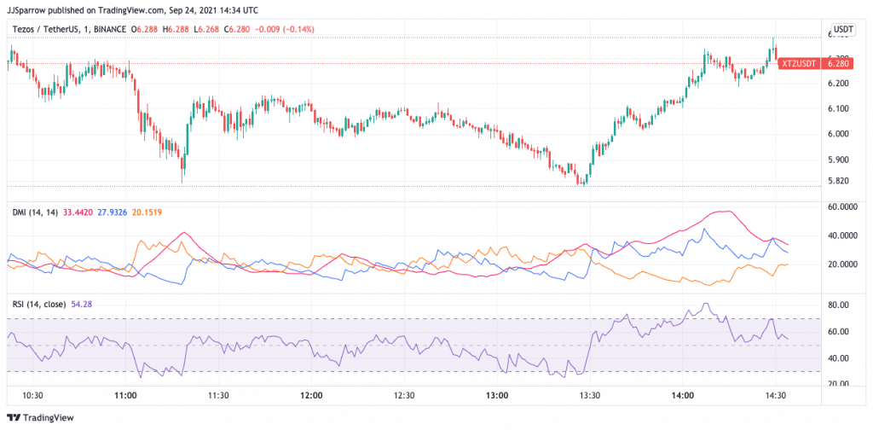This screenshot has width=873, height=430.
Task: Click the blue DMI value 27.9326
Action: [112, 212]
